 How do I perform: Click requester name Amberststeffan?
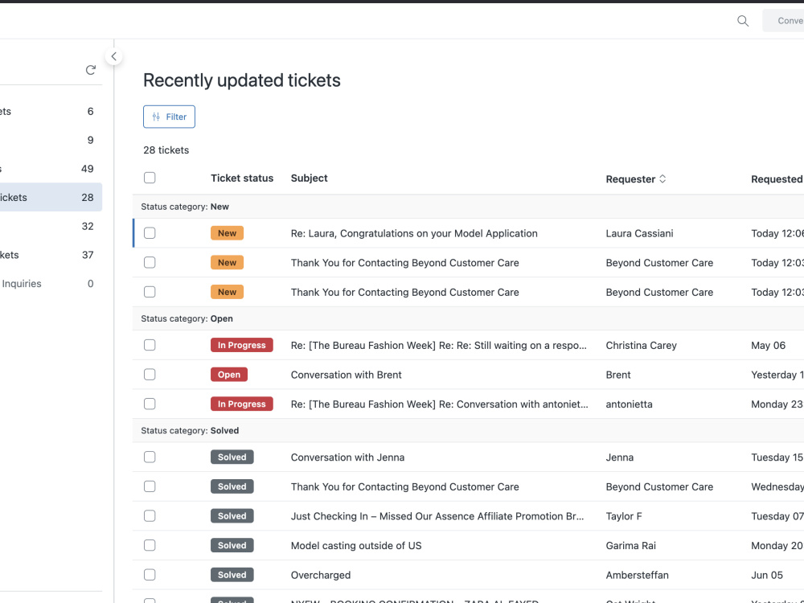(x=638, y=576)
